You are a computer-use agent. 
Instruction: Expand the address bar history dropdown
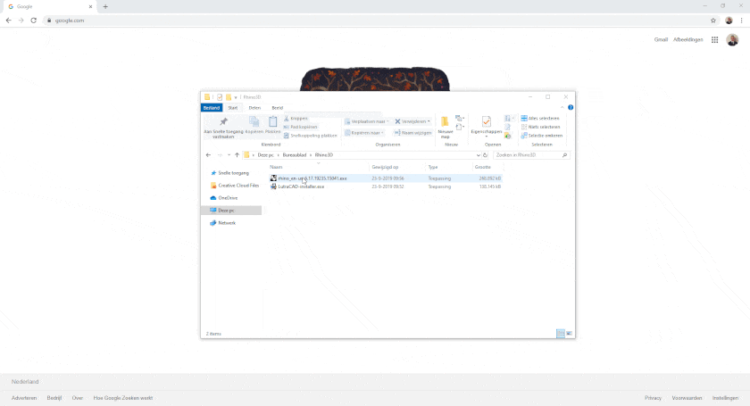pyautogui.click(x=478, y=155)
